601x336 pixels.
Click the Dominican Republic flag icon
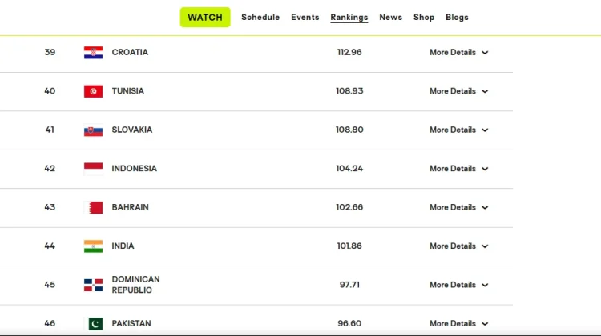pyautogui.click(x=93, y=285)
